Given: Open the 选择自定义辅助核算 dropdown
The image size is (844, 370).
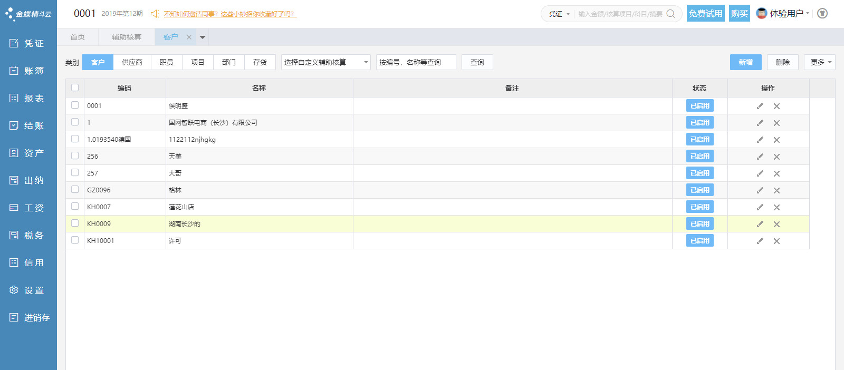Looking at the screenshot, I should (x=325, y=62).
